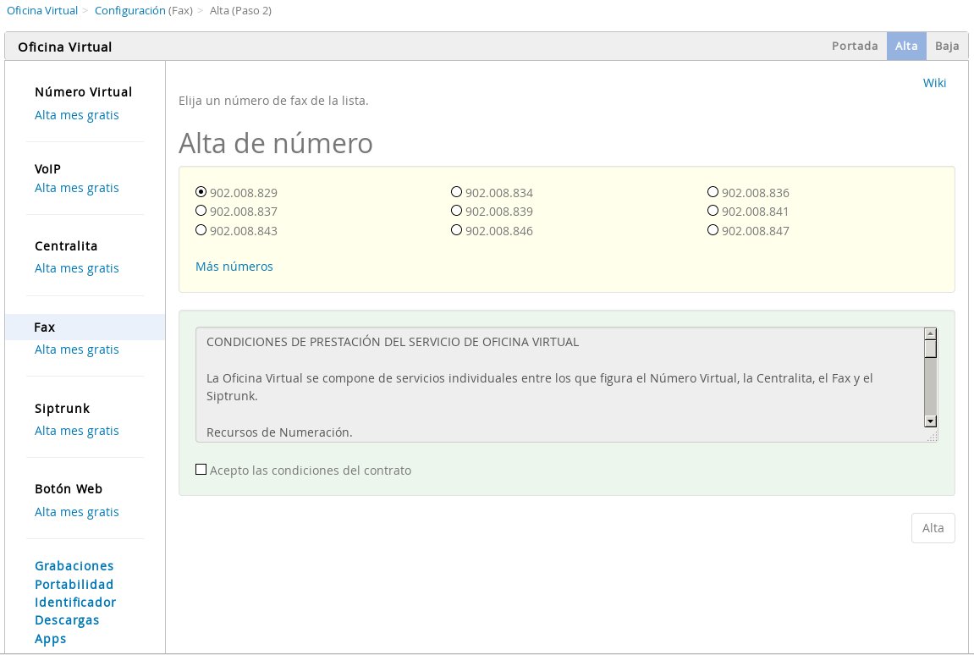This screenshot has height=655, width=974.
Task: Select radio button for number 902.008.847
Action: (x=713, y=229)
